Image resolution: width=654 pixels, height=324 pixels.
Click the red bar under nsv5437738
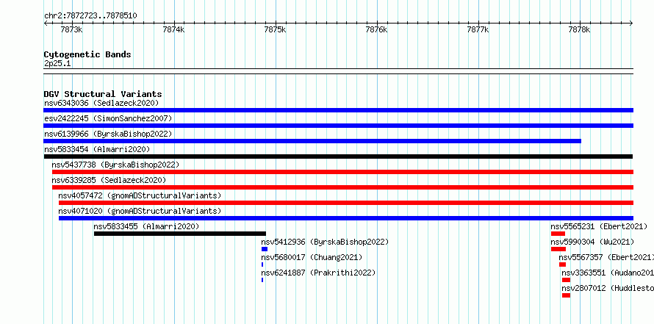(x=342, y=172)
